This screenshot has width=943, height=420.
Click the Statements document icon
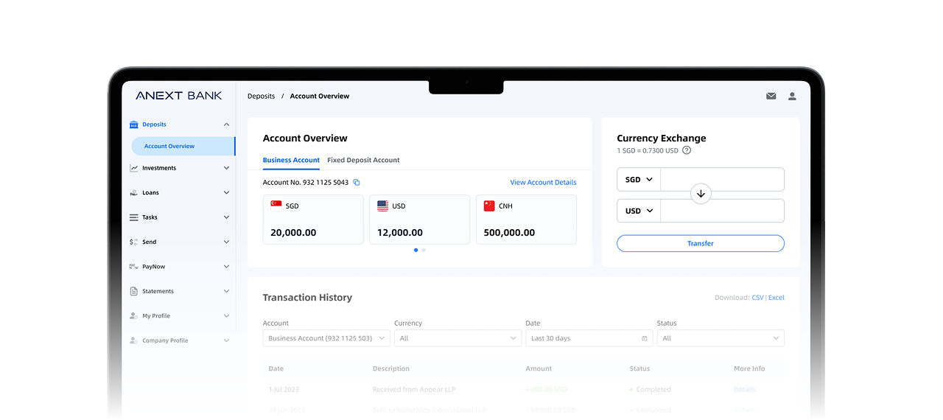pos(134,291)
